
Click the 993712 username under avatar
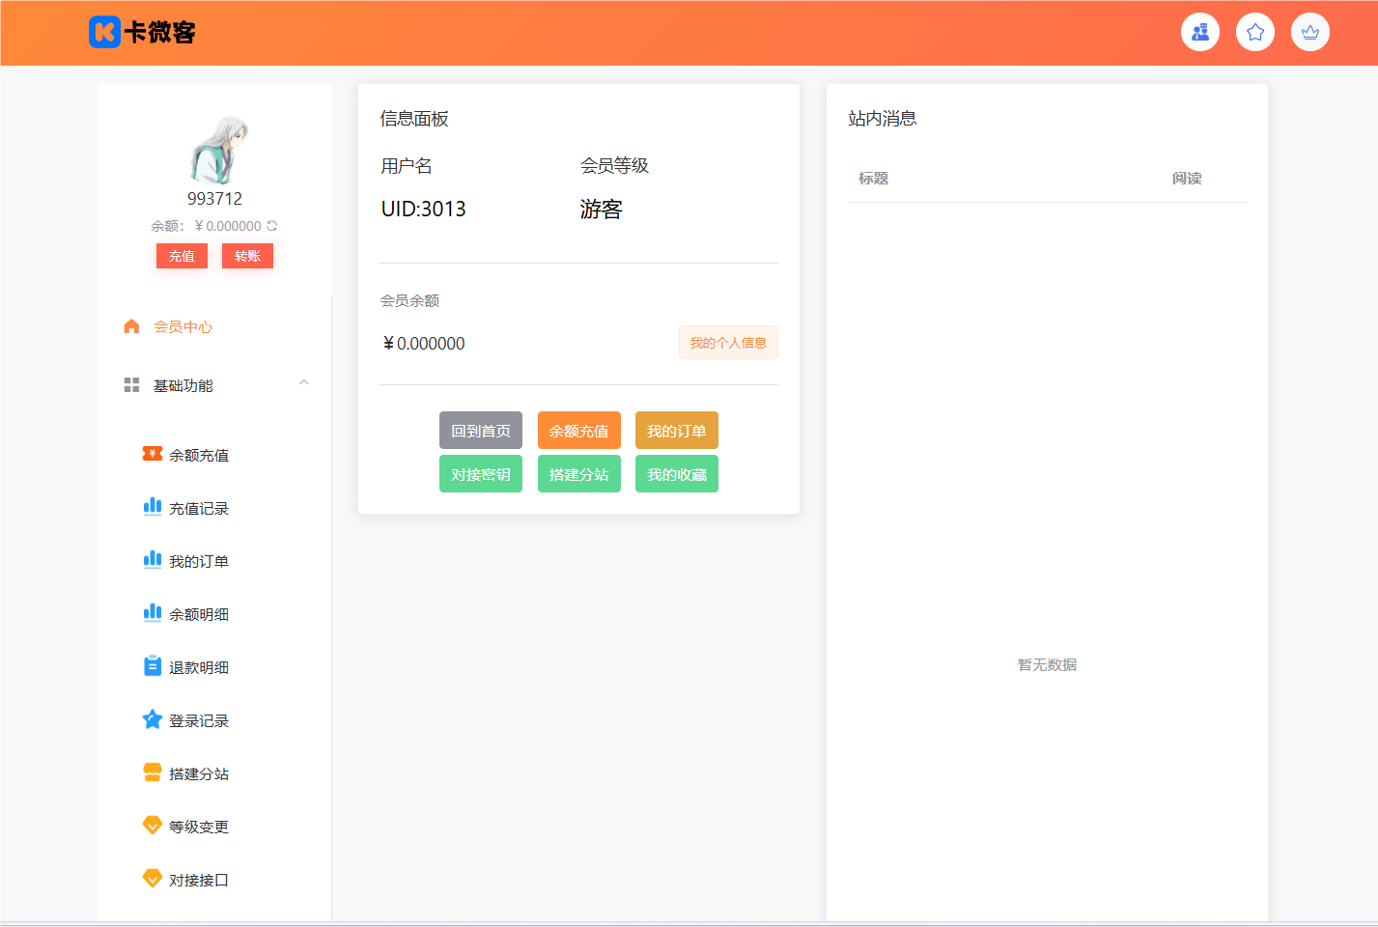tap(214, 199)
